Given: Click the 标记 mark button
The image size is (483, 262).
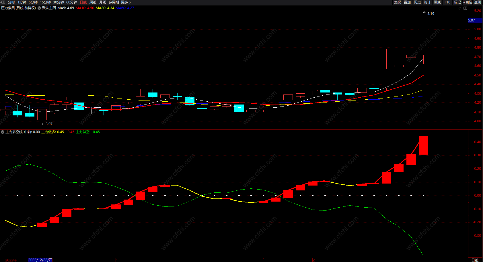Looking at the screenshot, I should coord(457,2).
